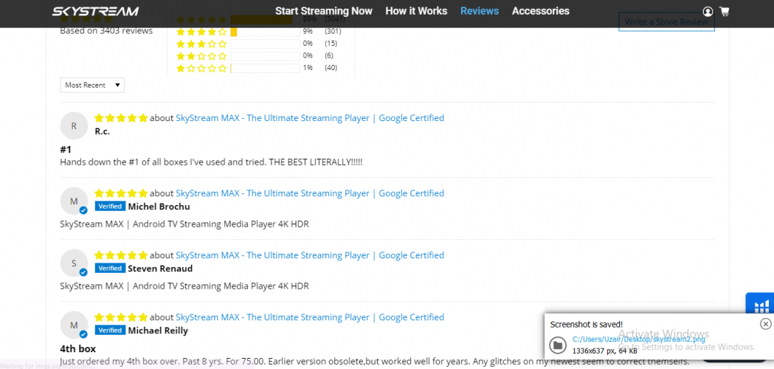
Task: Click the four-star percentage bar
Action: pos(265,32)
